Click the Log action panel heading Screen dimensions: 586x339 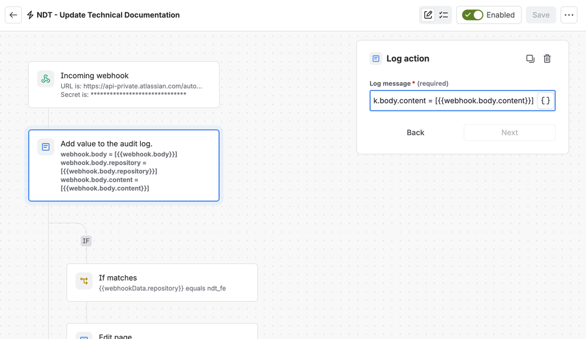407,59
